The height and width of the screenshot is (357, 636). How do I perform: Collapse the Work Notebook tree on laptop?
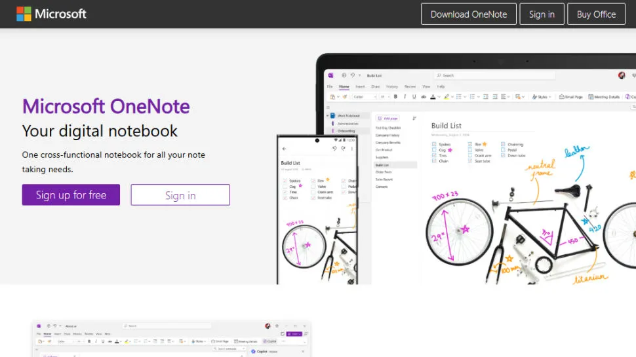pos(327,115)
